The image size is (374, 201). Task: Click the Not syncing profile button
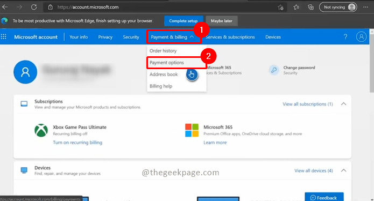tap(338, 7)
